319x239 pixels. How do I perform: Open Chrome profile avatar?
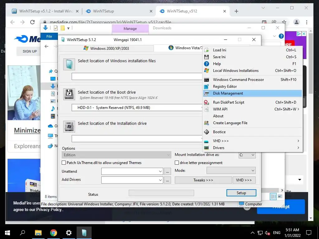[x=297, y=22]
